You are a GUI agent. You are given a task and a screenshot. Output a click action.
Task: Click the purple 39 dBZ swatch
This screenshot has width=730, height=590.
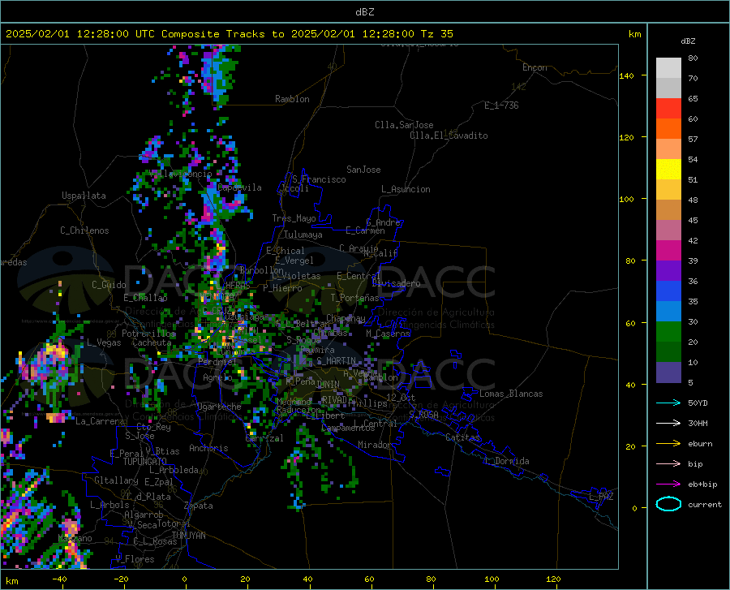coord(668,271)
